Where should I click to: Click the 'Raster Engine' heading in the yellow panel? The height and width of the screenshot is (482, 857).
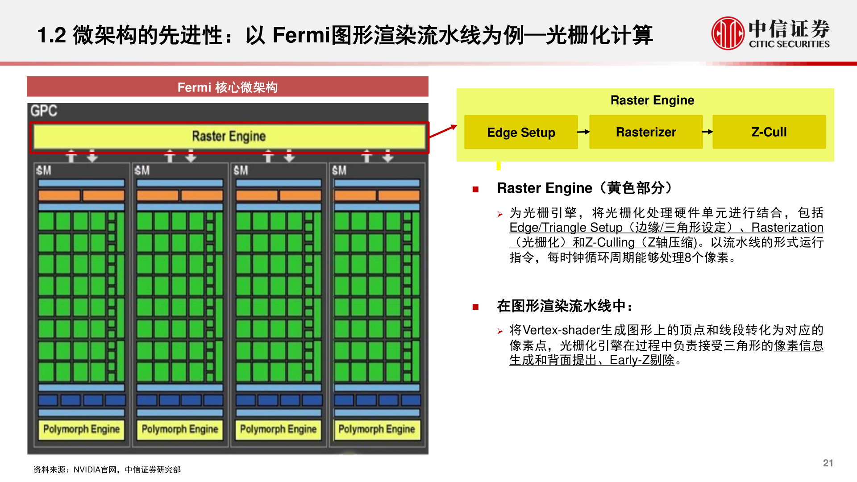652,100
